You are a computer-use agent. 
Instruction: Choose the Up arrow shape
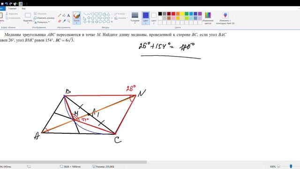tap(108, 18)
